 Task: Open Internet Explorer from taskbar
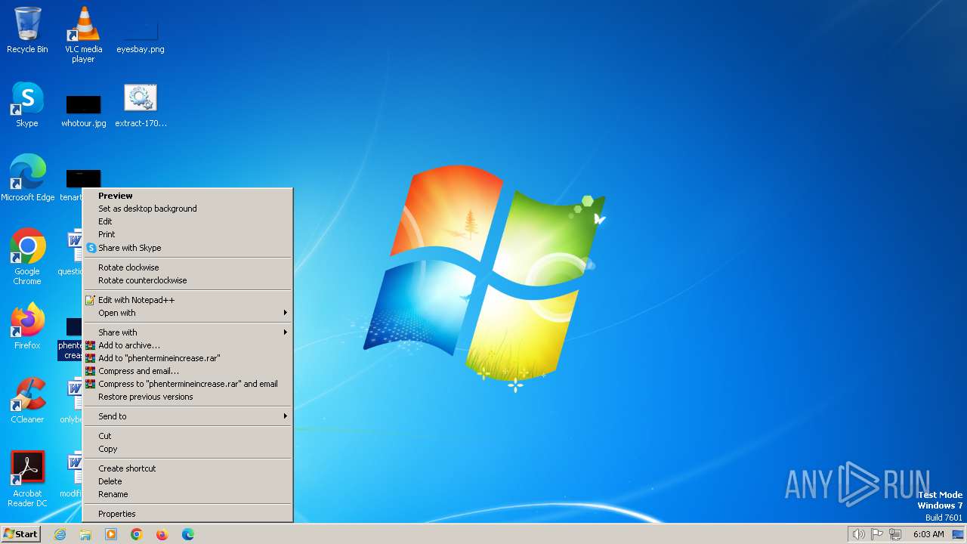pos(60,534)
